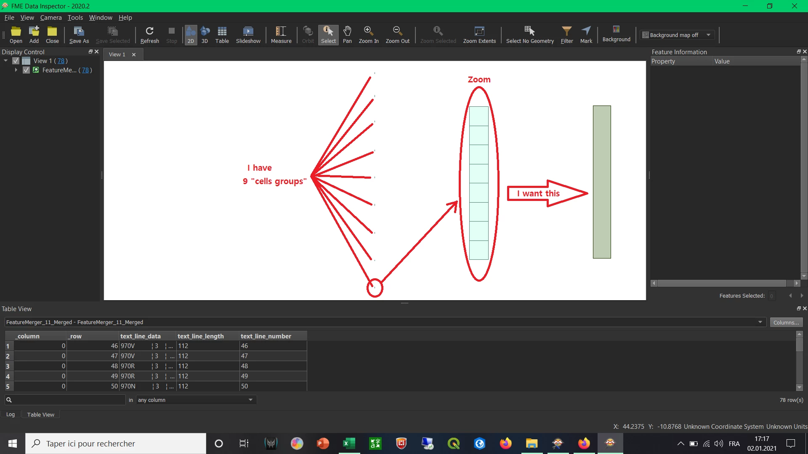Click the Zoom Extents icon
808x454 pixels.
click(479, 34)
